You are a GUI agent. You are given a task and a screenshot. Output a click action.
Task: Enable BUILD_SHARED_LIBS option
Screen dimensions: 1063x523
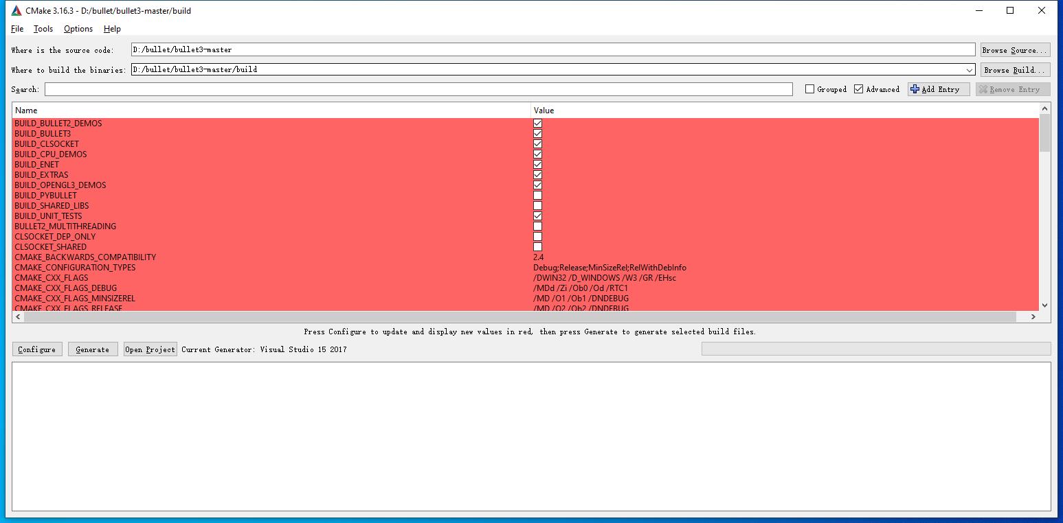[x=537, y=205]
